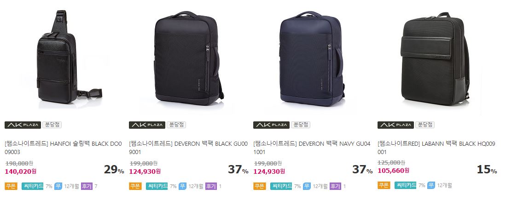506x200 pixels.
Task: Select the navy DEVERON backpack image
Action: [313, 58]
